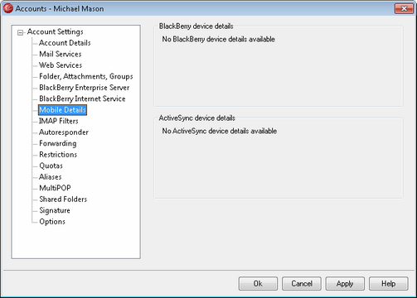Open Web Services settings
417x298 pixels.
pos(61,65)
